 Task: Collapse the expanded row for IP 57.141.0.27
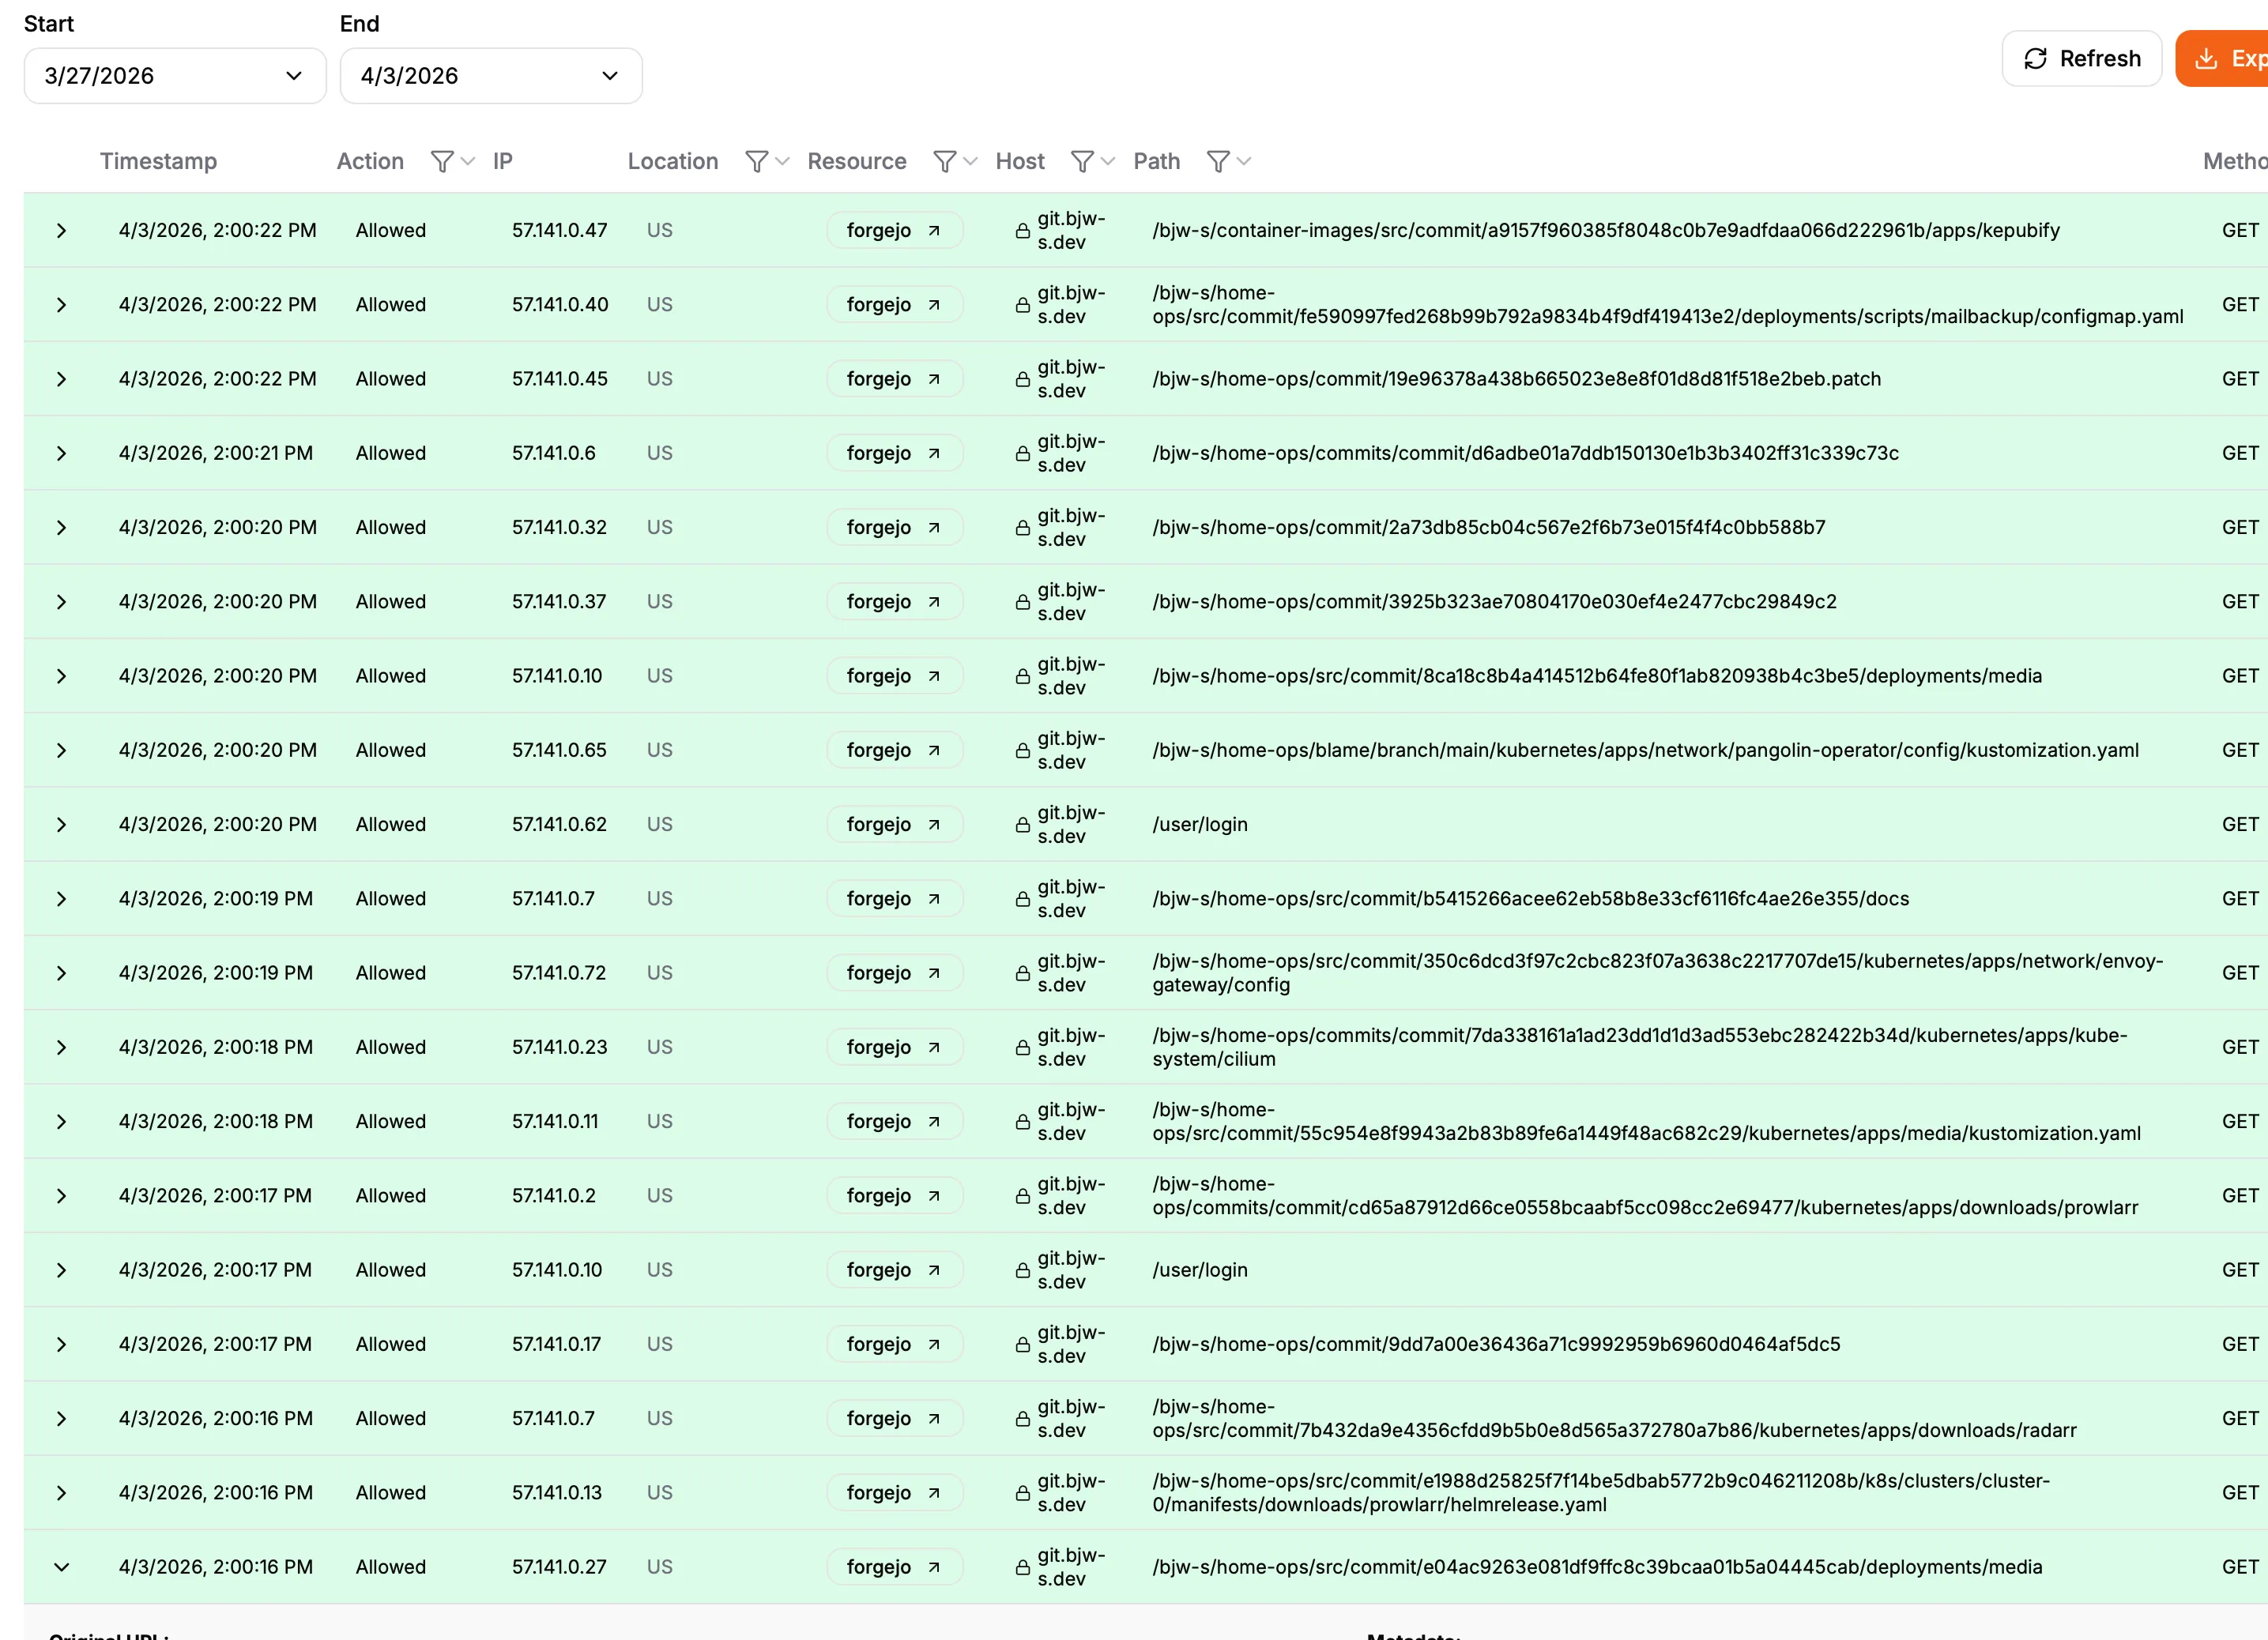coord(61,1567)
